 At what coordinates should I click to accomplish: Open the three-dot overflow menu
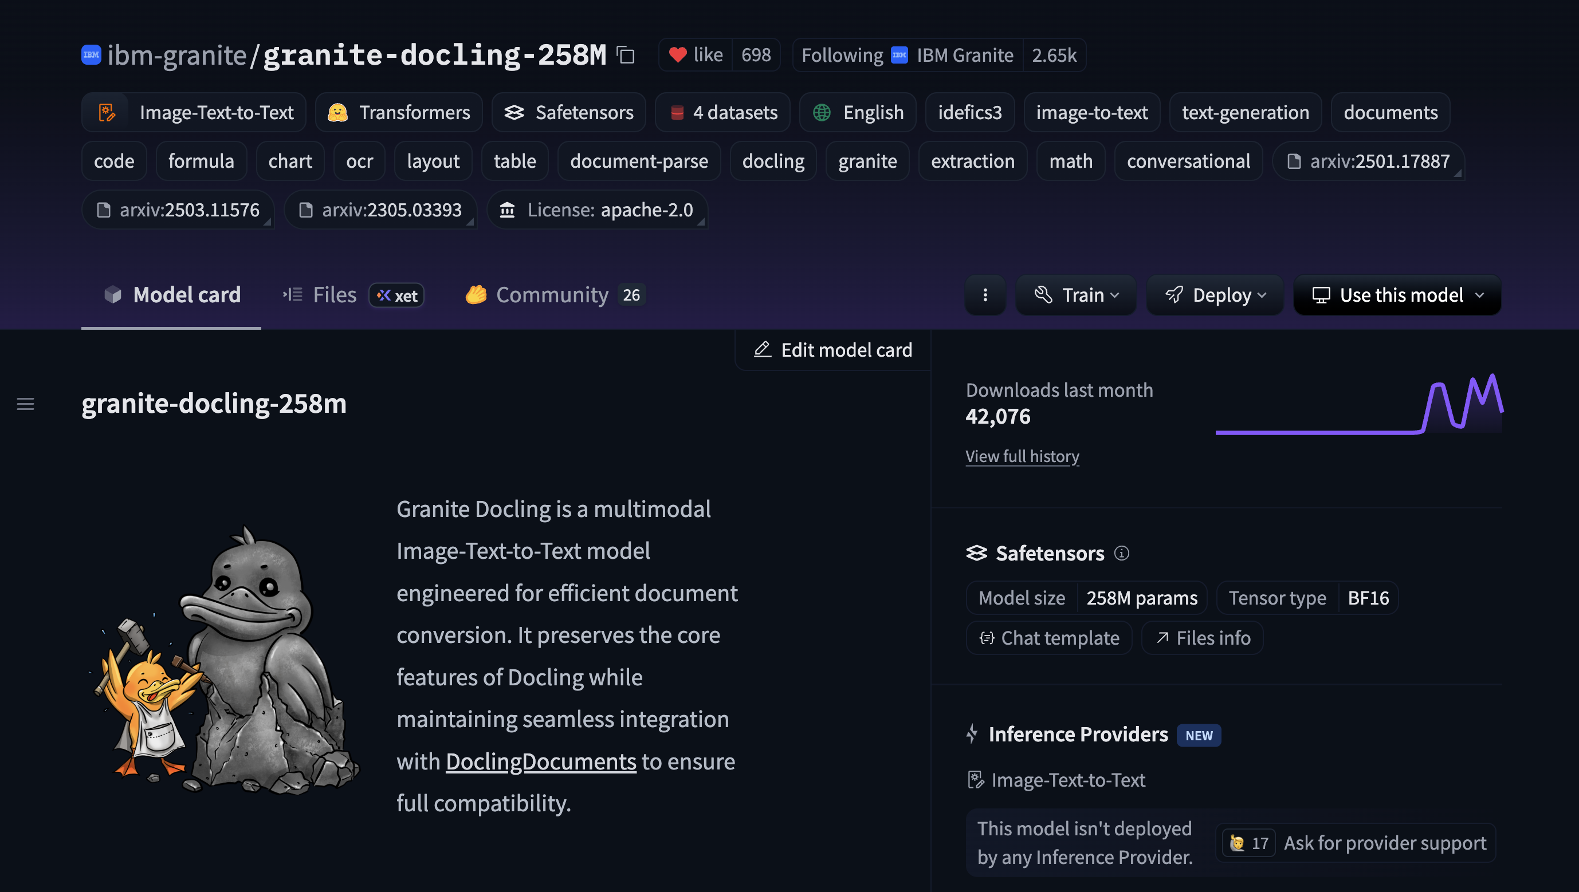(984, 295)
